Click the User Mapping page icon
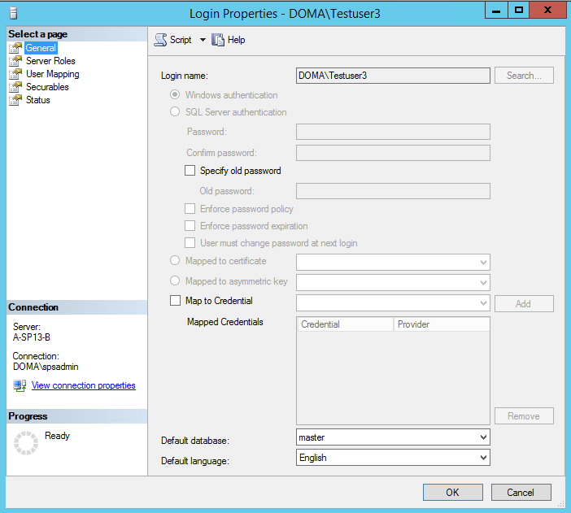Screen dimensions: 571x513 click(15, 74)
